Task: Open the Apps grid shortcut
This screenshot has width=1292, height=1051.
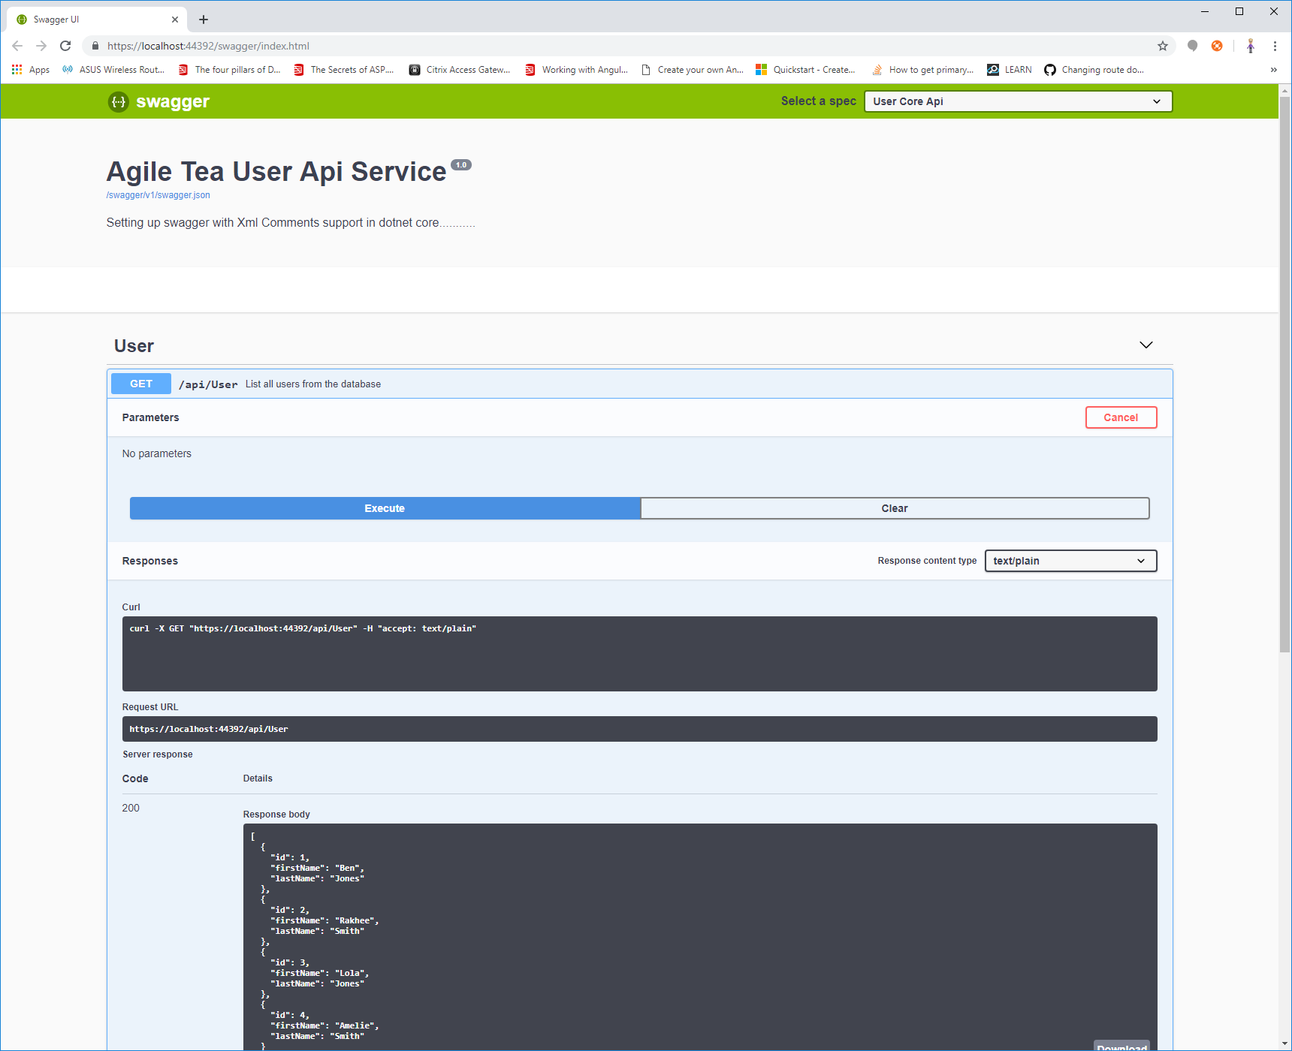Action: [30, 70]
